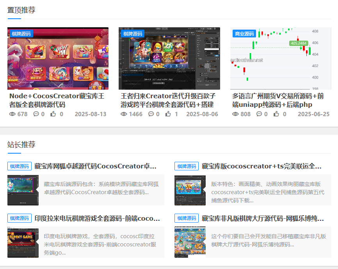
Task: Like the 王者归来Creator post via thumbs-up
Action: [168, 114]
